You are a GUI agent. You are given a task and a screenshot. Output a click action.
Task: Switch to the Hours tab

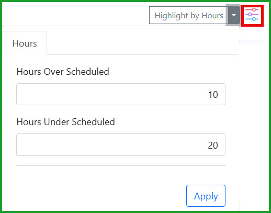pos(25,43)
